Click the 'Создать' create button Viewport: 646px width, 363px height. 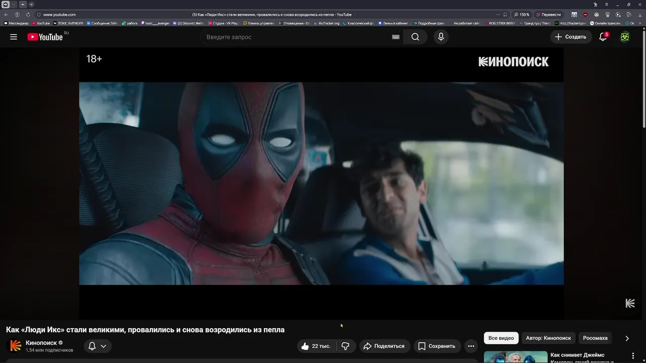click(x=571, y=37)
